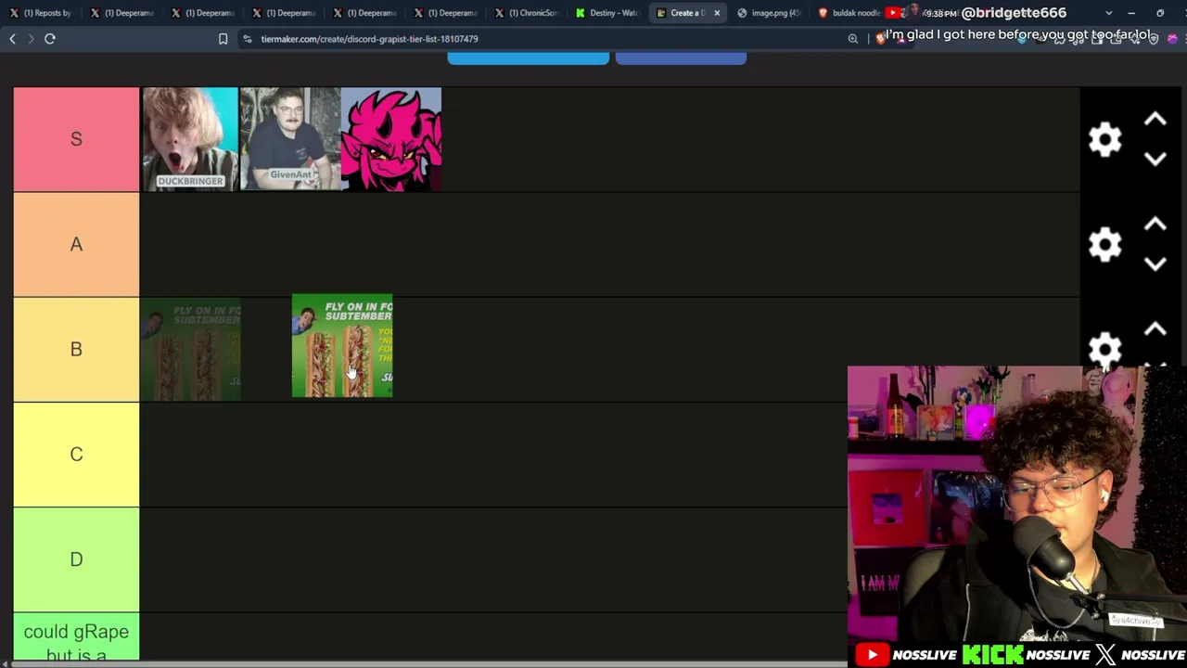The image size is (1187, 668).
Task: Select the DUCKBRINGER image in S tier
Action: [190, 139]
